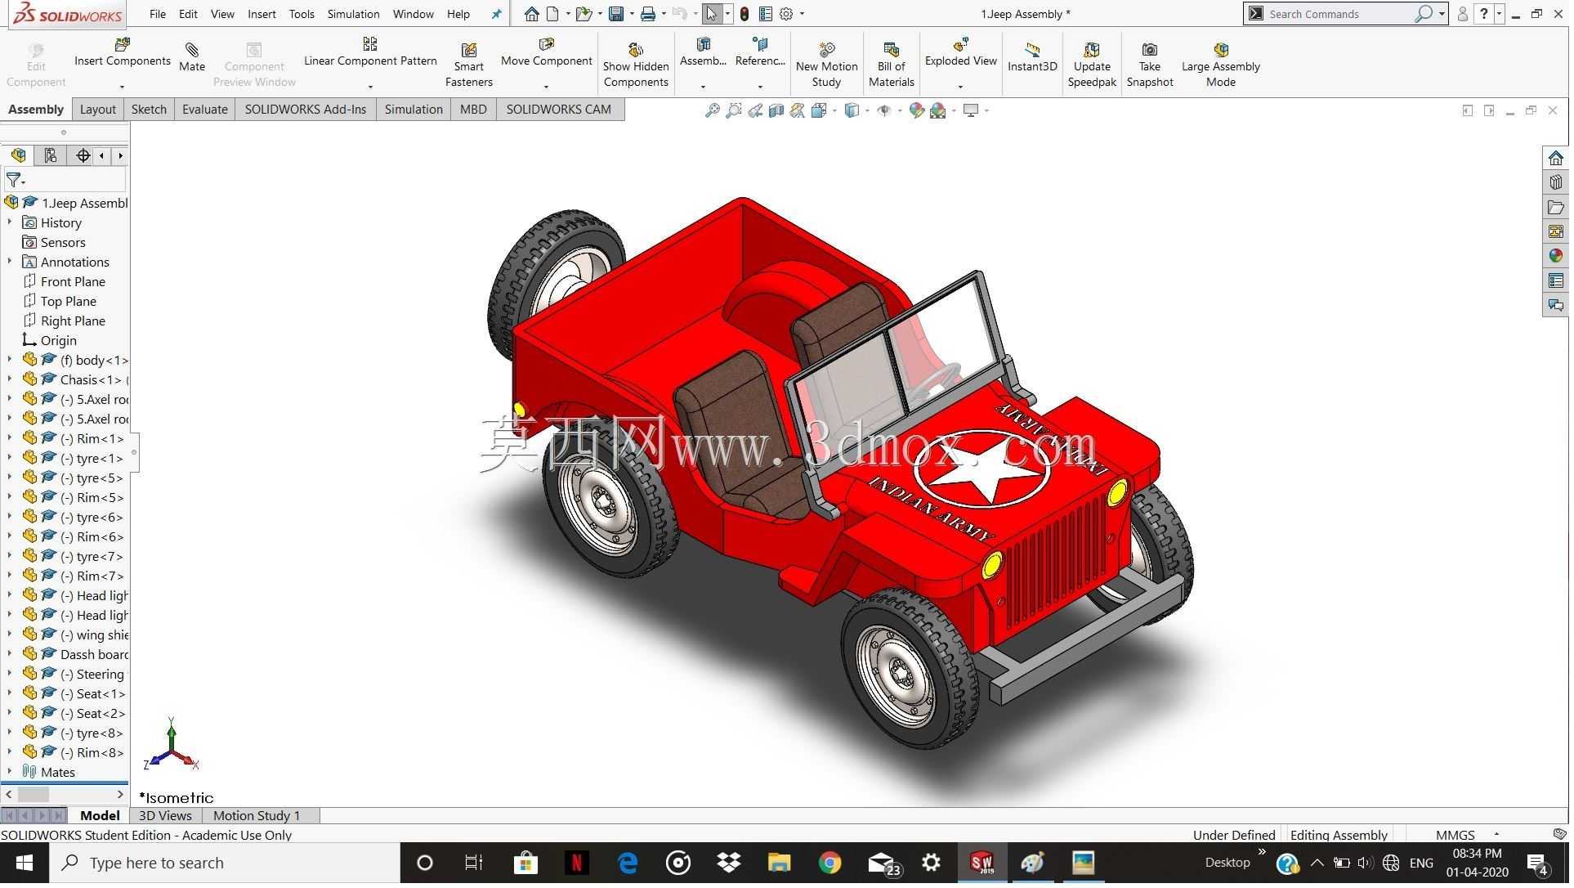Select (-) Rim<7> component
Viewport: 1574px width, 888px height.
92,576
